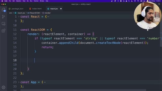
Task: Click the 'return' keyword on line 15
Action: (x=47, y=47)
